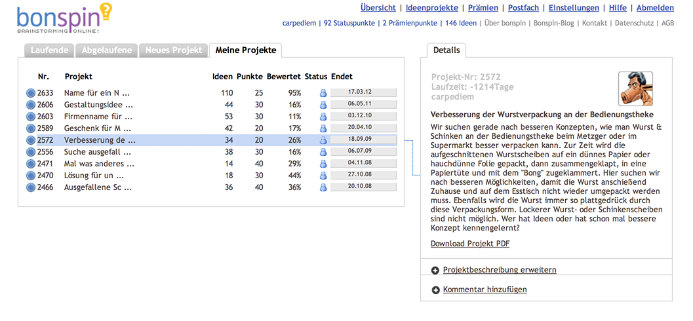Open the Einstellungen link
The image size is (693, 321).
point(574,8)
